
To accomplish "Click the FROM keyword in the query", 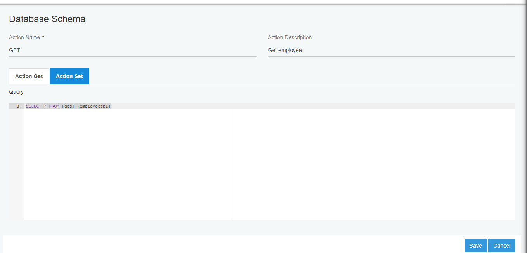I will 55,106.
